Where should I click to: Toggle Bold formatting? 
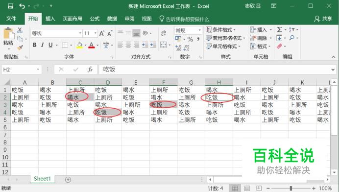[34, 45]
